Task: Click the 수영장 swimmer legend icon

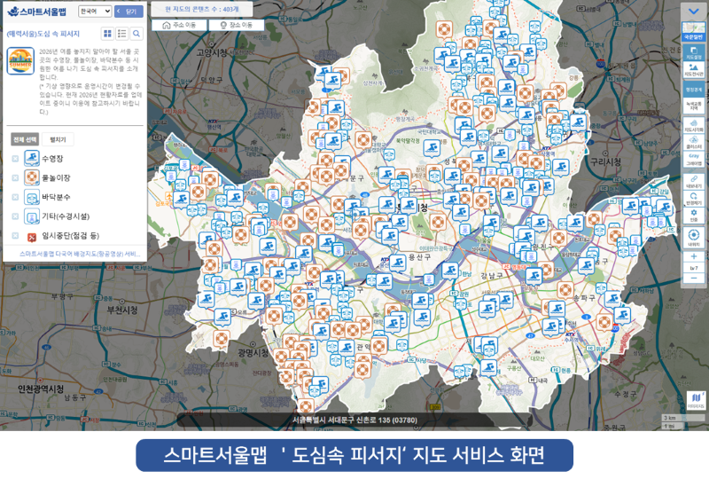Action: (x=32, y=159)
